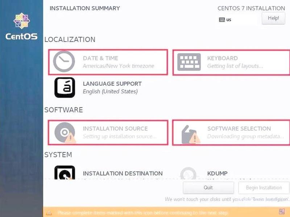
Task: Click Begin Installation button
Action: click(264, 188)
